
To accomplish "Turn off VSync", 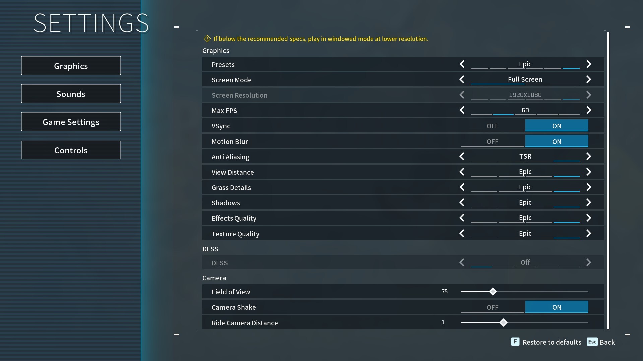I will tap(493, 126).
